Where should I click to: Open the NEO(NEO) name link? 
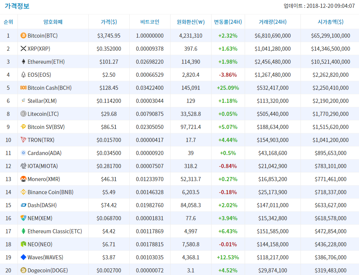coord(40,244)
